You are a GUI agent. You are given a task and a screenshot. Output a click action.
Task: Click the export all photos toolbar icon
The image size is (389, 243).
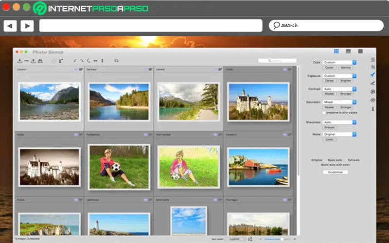click(x=40, y=61)
